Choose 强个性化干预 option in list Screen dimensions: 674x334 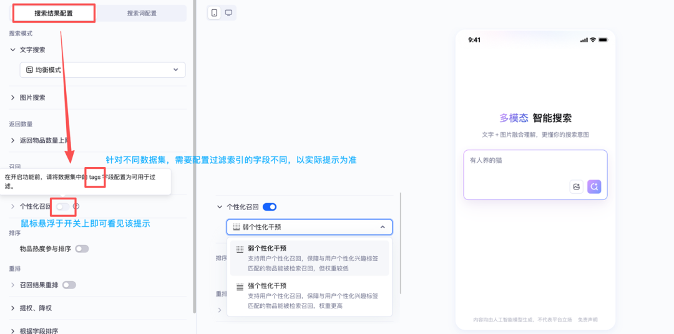click(x=310, y=295)
